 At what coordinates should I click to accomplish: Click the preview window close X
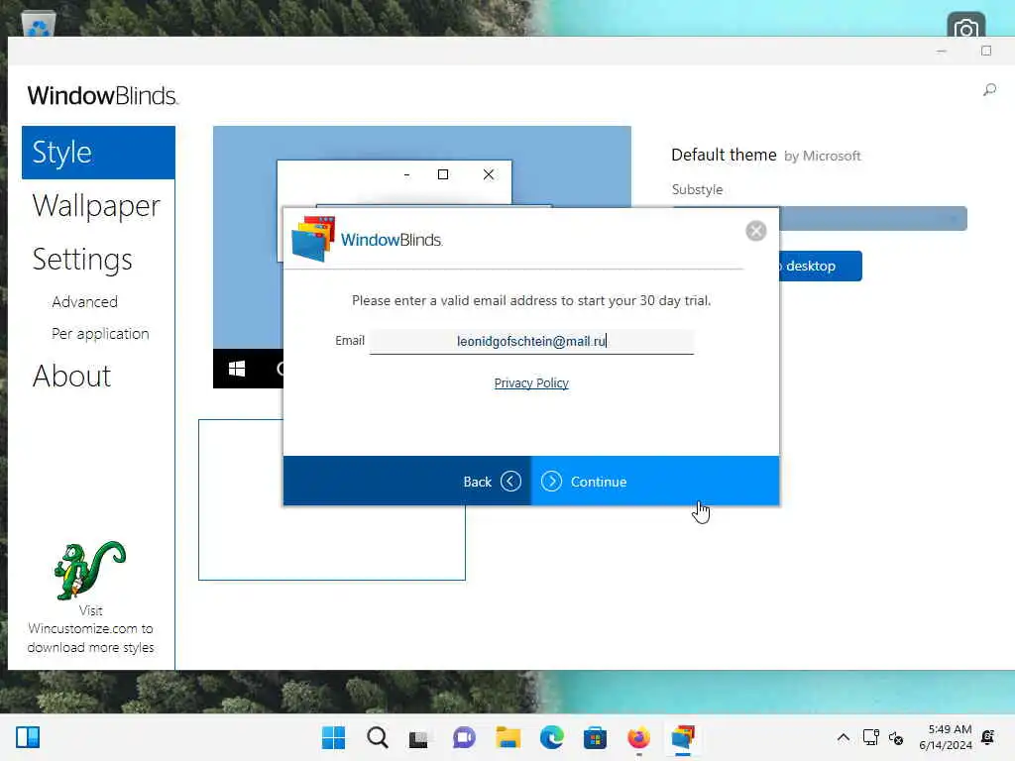pos(489,174)
